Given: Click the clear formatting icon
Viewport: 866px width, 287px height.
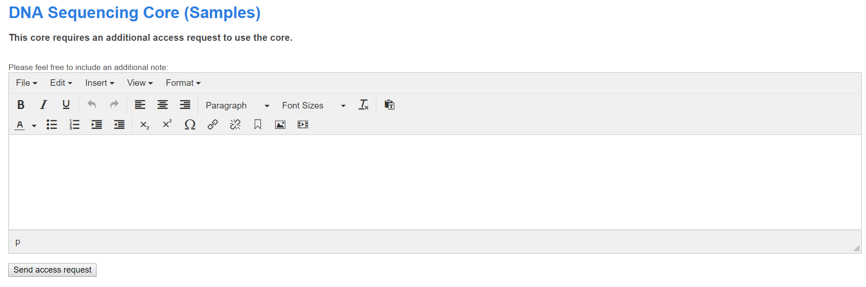Looking at the screenshot, I should click(363, 105).
